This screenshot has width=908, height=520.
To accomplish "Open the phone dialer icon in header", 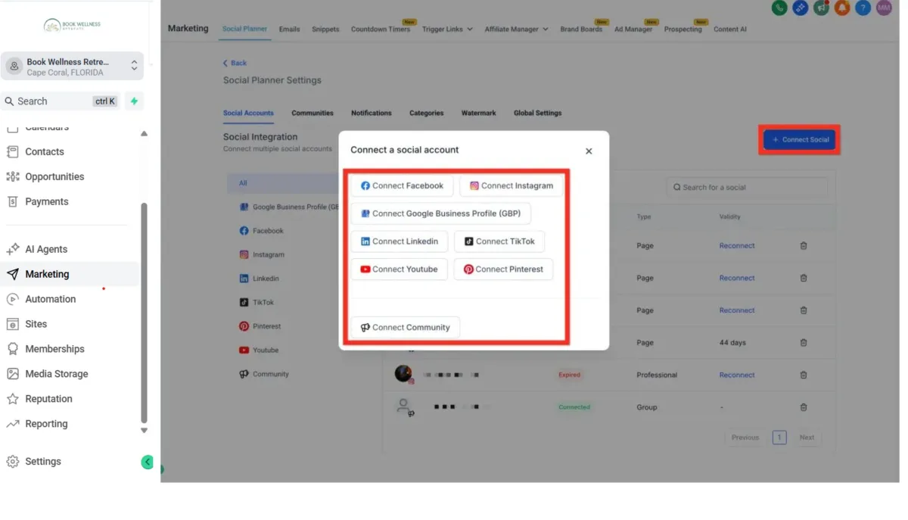I will click(x=779, y=8).
